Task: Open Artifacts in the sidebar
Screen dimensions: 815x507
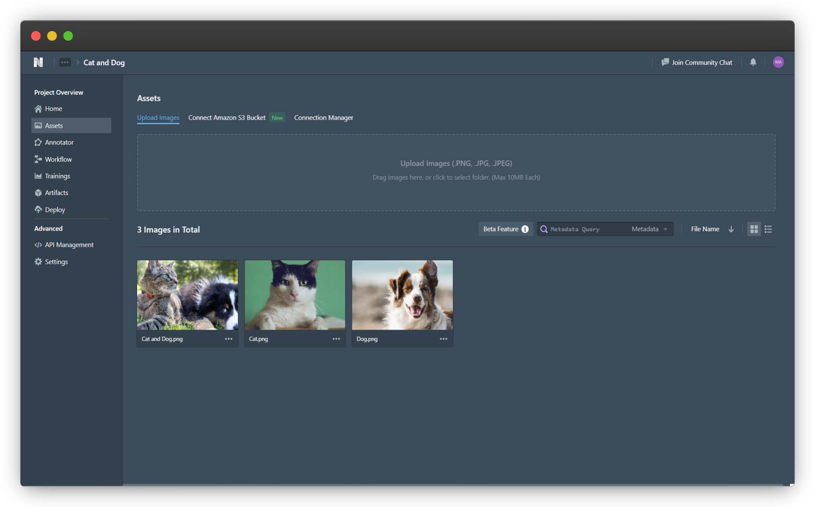Action: pos(56,193)
